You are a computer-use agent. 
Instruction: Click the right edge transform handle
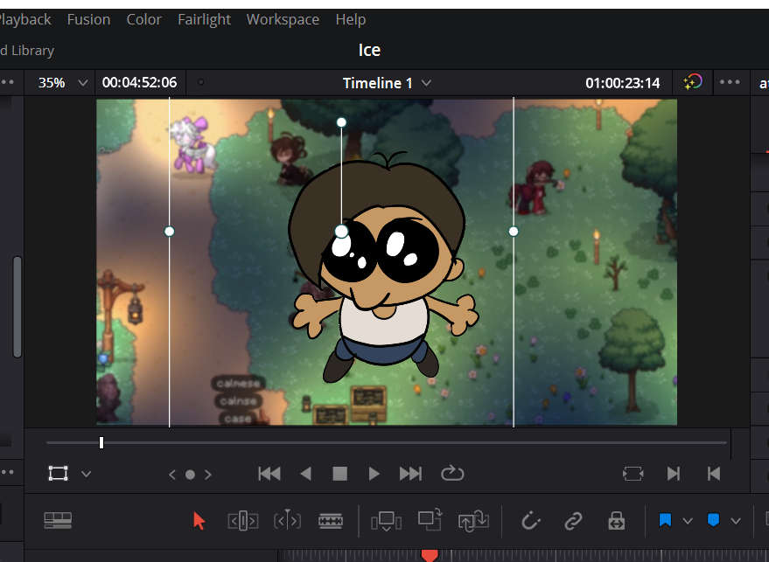coord(514,232)
